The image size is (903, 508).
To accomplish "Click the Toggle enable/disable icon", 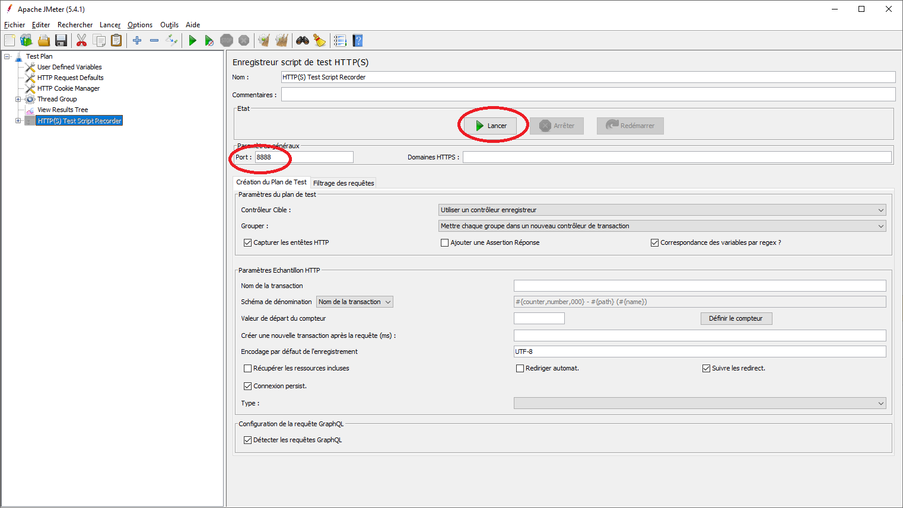I will coord(171,40).
